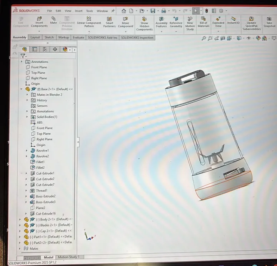Open a file with the Open folder icon

[x=142, y=11]
